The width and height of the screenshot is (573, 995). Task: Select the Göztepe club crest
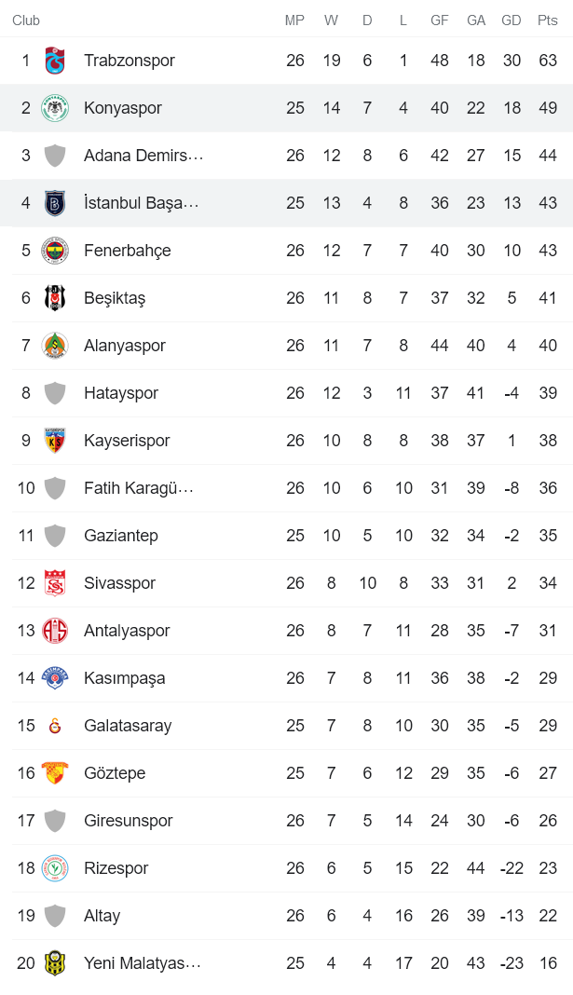click(56, 773)
